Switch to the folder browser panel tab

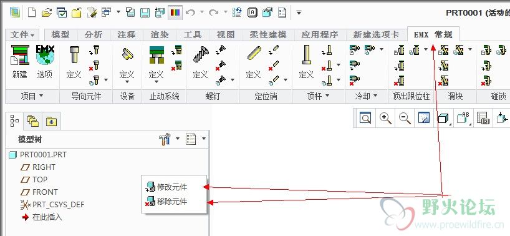(x=33, y=122)
